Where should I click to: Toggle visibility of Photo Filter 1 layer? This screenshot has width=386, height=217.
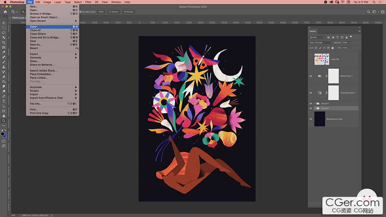311,76
